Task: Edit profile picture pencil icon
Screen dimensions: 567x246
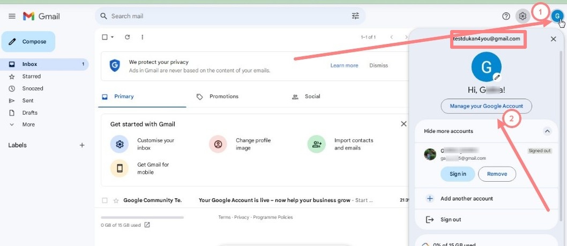Action: [x=497, y=77]
